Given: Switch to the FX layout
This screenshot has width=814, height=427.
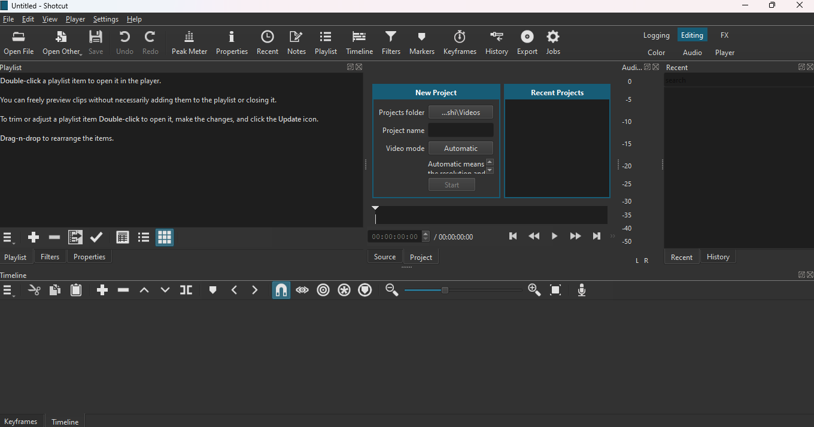Looking at the screenshot, I should 724,35.
